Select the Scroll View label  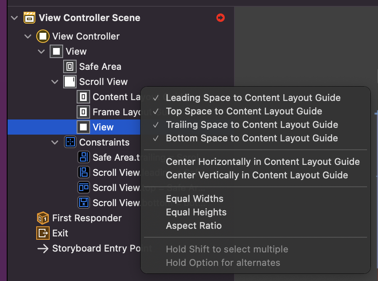click(x=103, y=82)
